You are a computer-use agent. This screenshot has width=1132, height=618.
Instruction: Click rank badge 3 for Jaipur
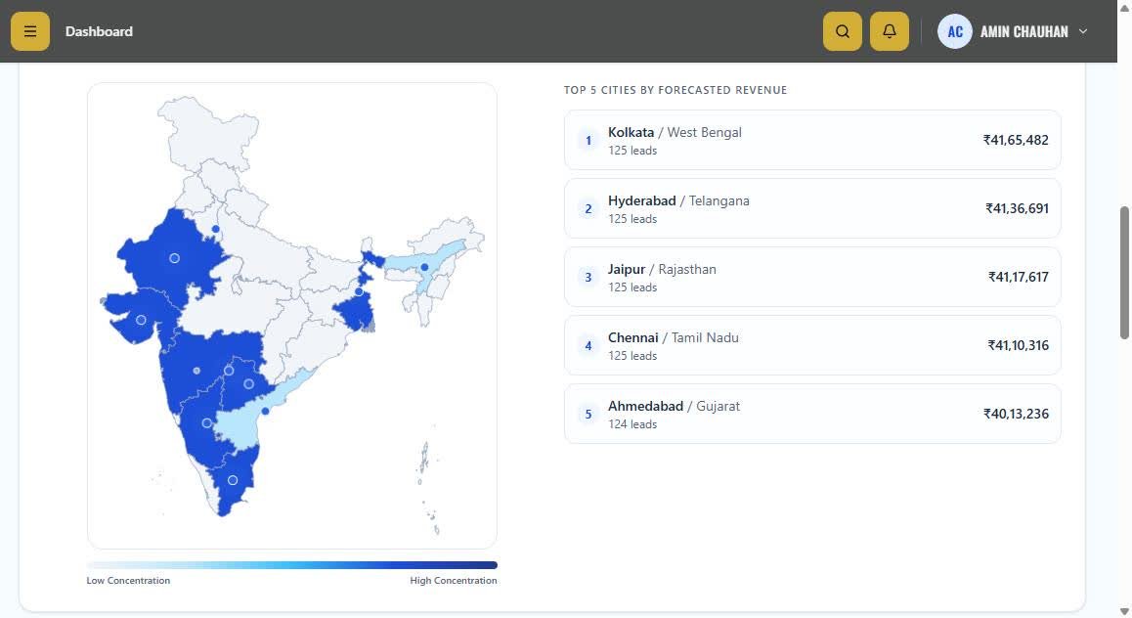click(588, 278)
